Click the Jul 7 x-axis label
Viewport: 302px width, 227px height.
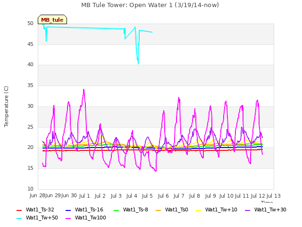point(179,196)
